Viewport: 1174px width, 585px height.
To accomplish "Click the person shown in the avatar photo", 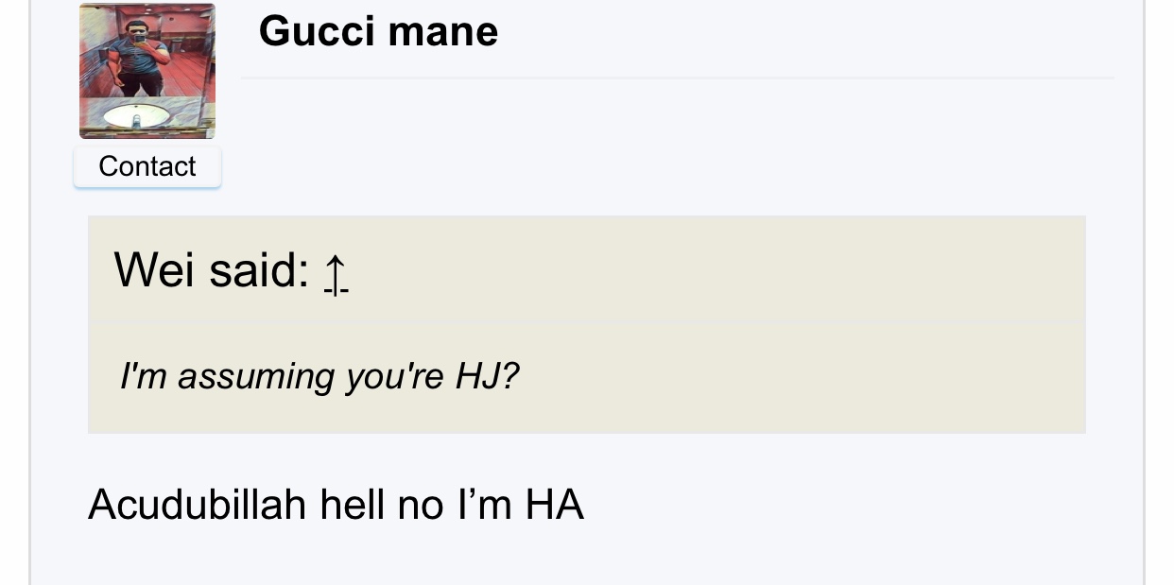I will tap(138, 59).
